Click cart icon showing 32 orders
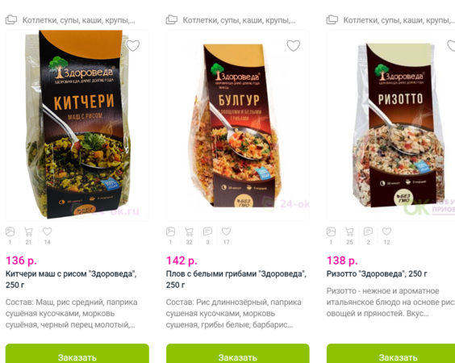 coord(189,232)
